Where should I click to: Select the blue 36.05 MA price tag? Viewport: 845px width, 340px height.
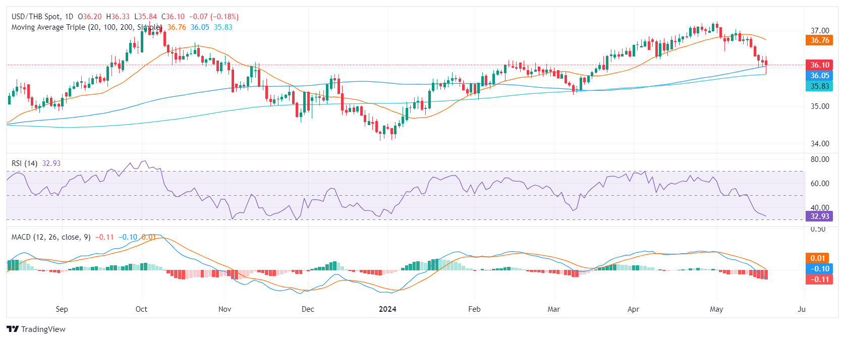pyautogui.click(x=820, y=76)
